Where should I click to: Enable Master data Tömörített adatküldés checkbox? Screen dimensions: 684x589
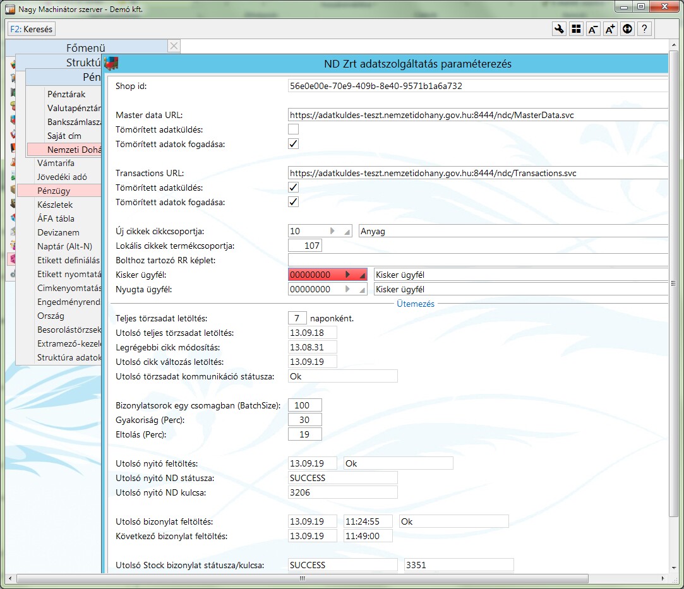pyautogui.click(x=294, y=129)
